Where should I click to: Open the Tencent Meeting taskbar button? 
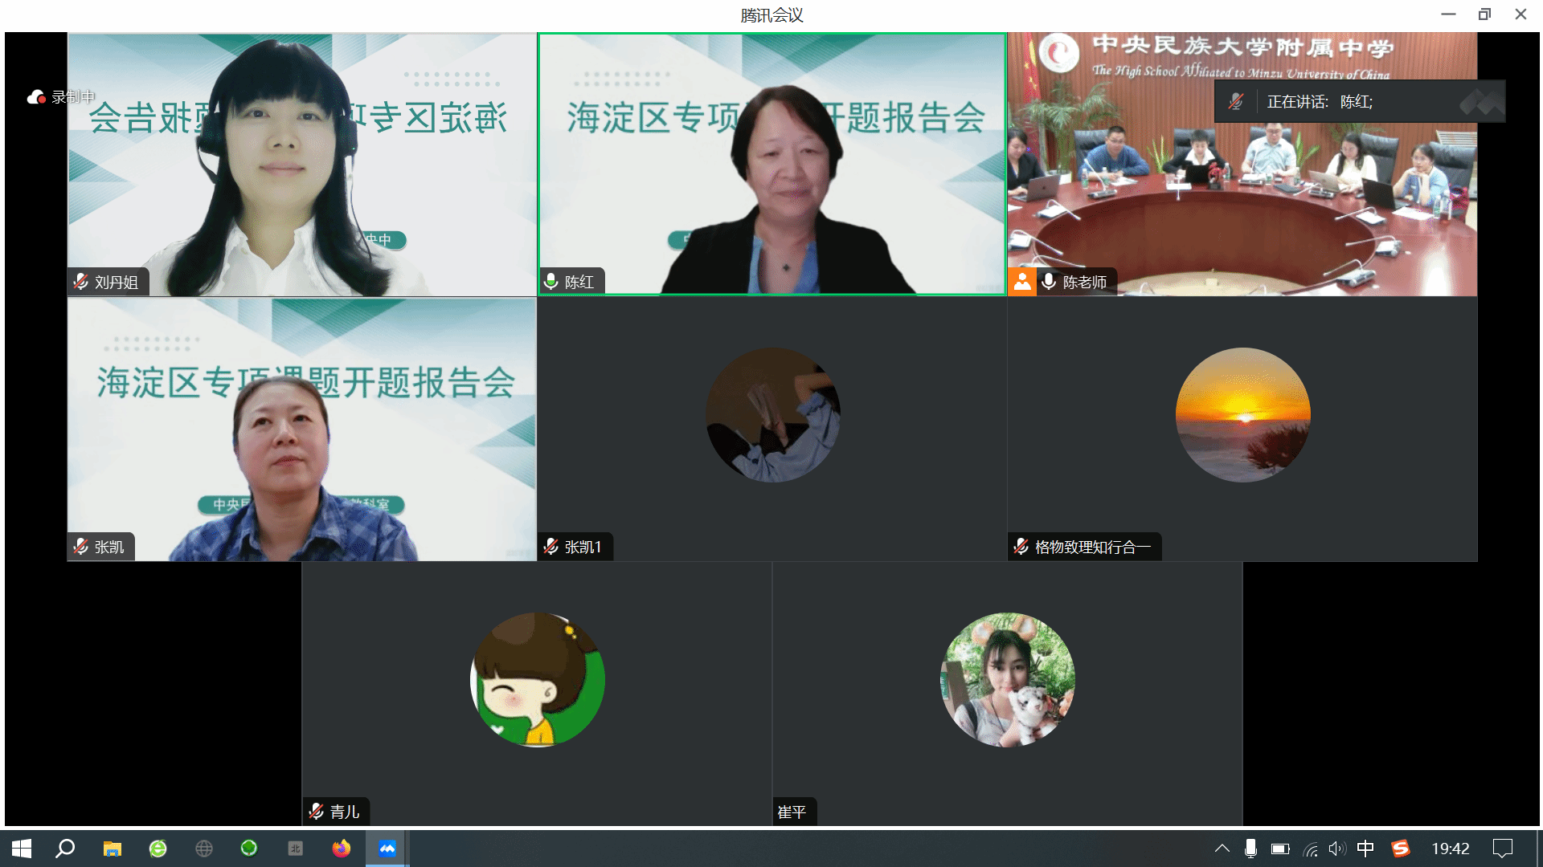tap(387, 849)
